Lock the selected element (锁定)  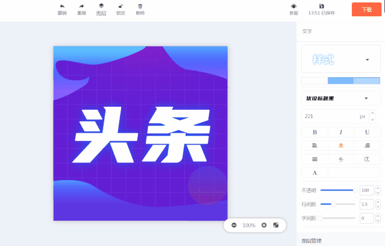121,10
